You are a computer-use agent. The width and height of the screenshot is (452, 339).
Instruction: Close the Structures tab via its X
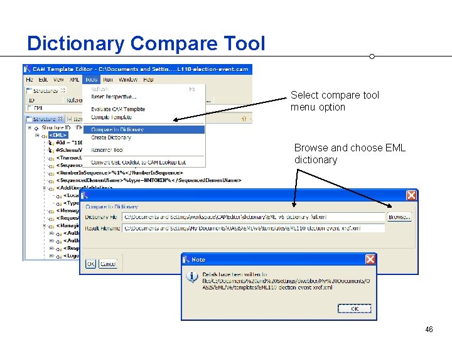pos(63,90)
